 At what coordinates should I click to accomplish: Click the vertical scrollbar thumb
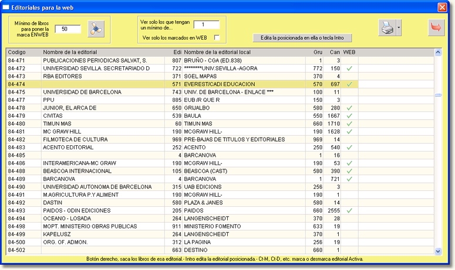[x=438, y=95]
